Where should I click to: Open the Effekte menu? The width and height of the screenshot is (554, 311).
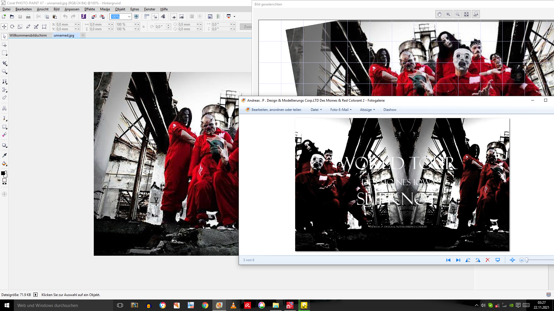pyautogui.click(x=90, y=9)
